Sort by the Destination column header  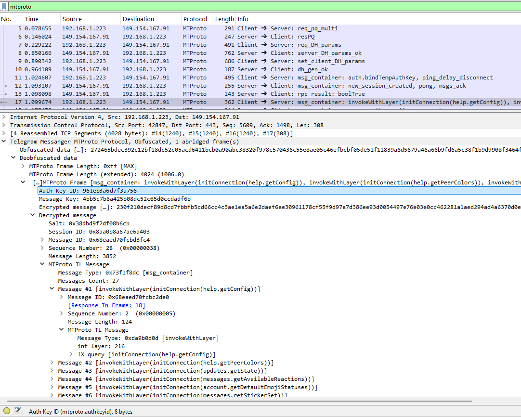coord(151,19)
